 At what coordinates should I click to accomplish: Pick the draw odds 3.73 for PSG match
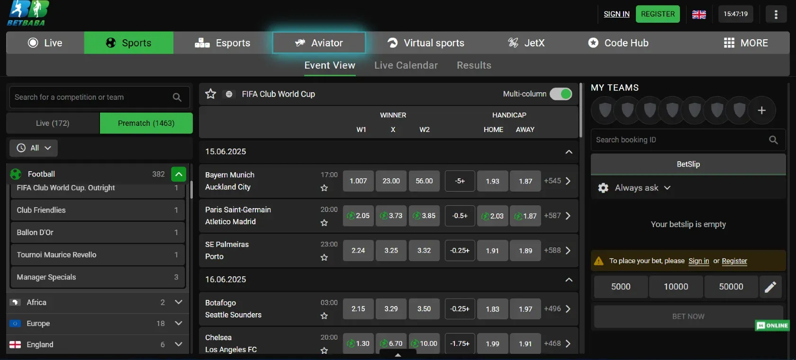tap(391, 216)
